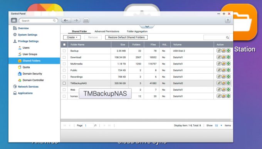The image size is (262, 149).
Task: Click search magnifier in folder filter box
Action: 227,38
